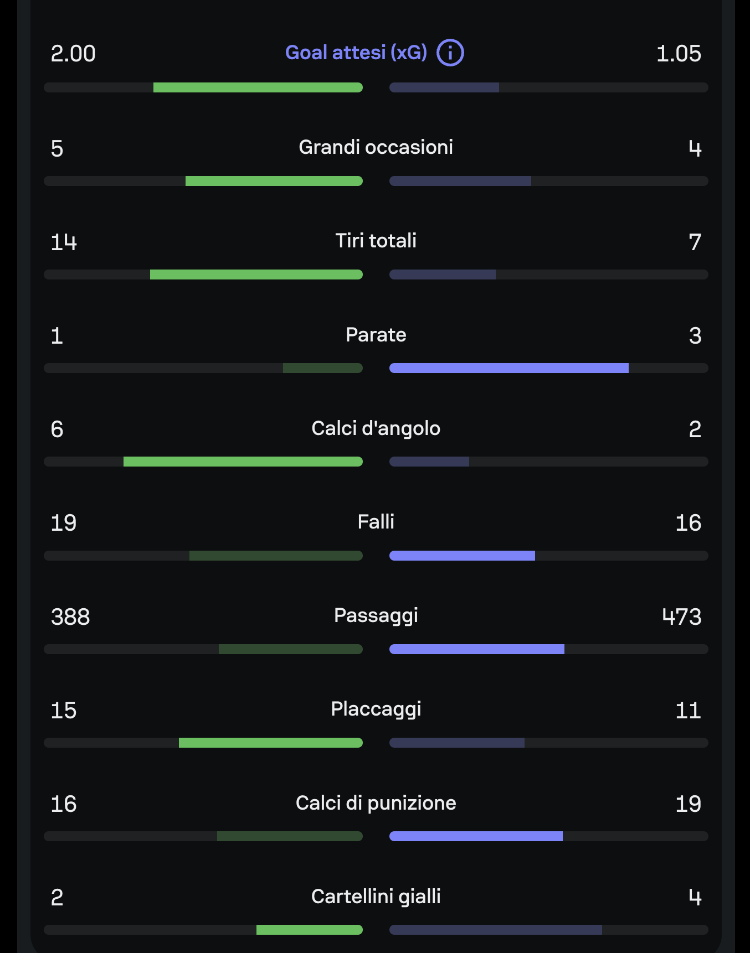Screen dimensions: 750x953
Task: Click the green home bar under Tiri totali
Action: (x=256, y=274)
